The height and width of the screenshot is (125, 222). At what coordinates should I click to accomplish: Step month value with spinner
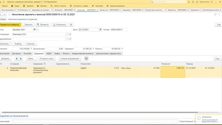pos(37,30)
